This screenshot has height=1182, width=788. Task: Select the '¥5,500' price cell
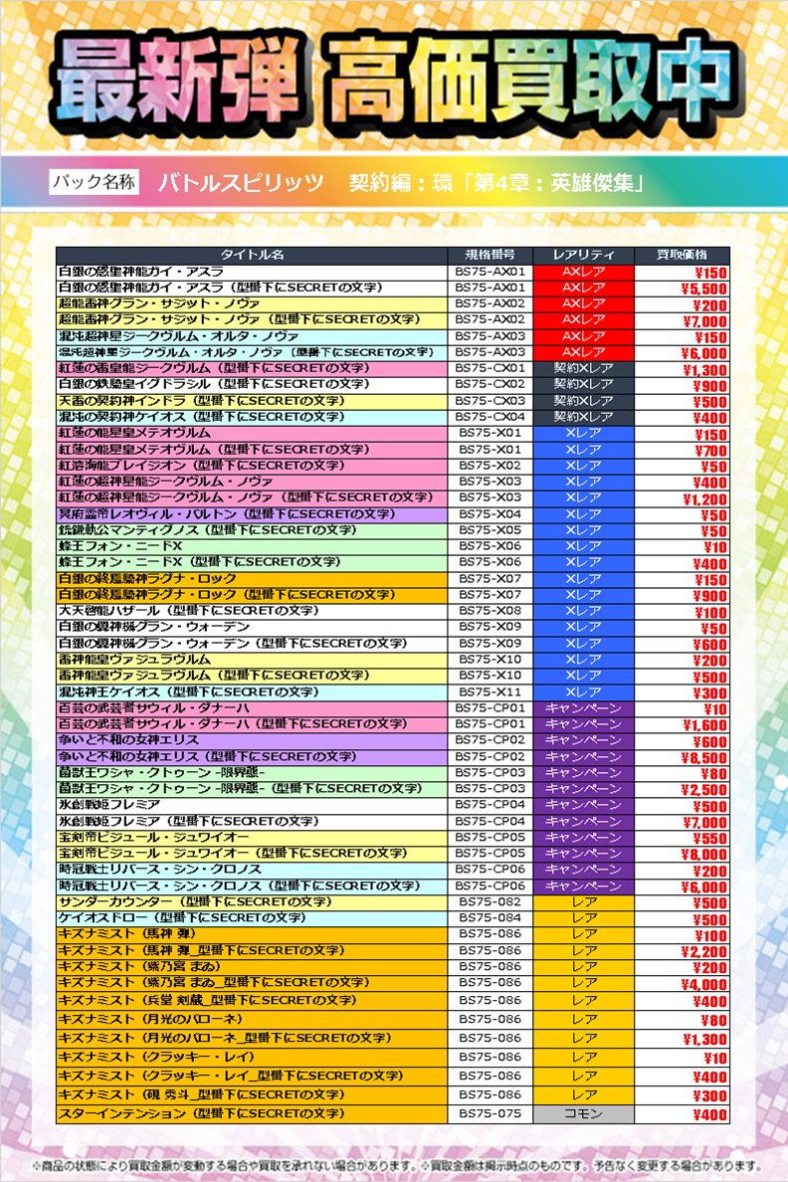pos(682,288)
